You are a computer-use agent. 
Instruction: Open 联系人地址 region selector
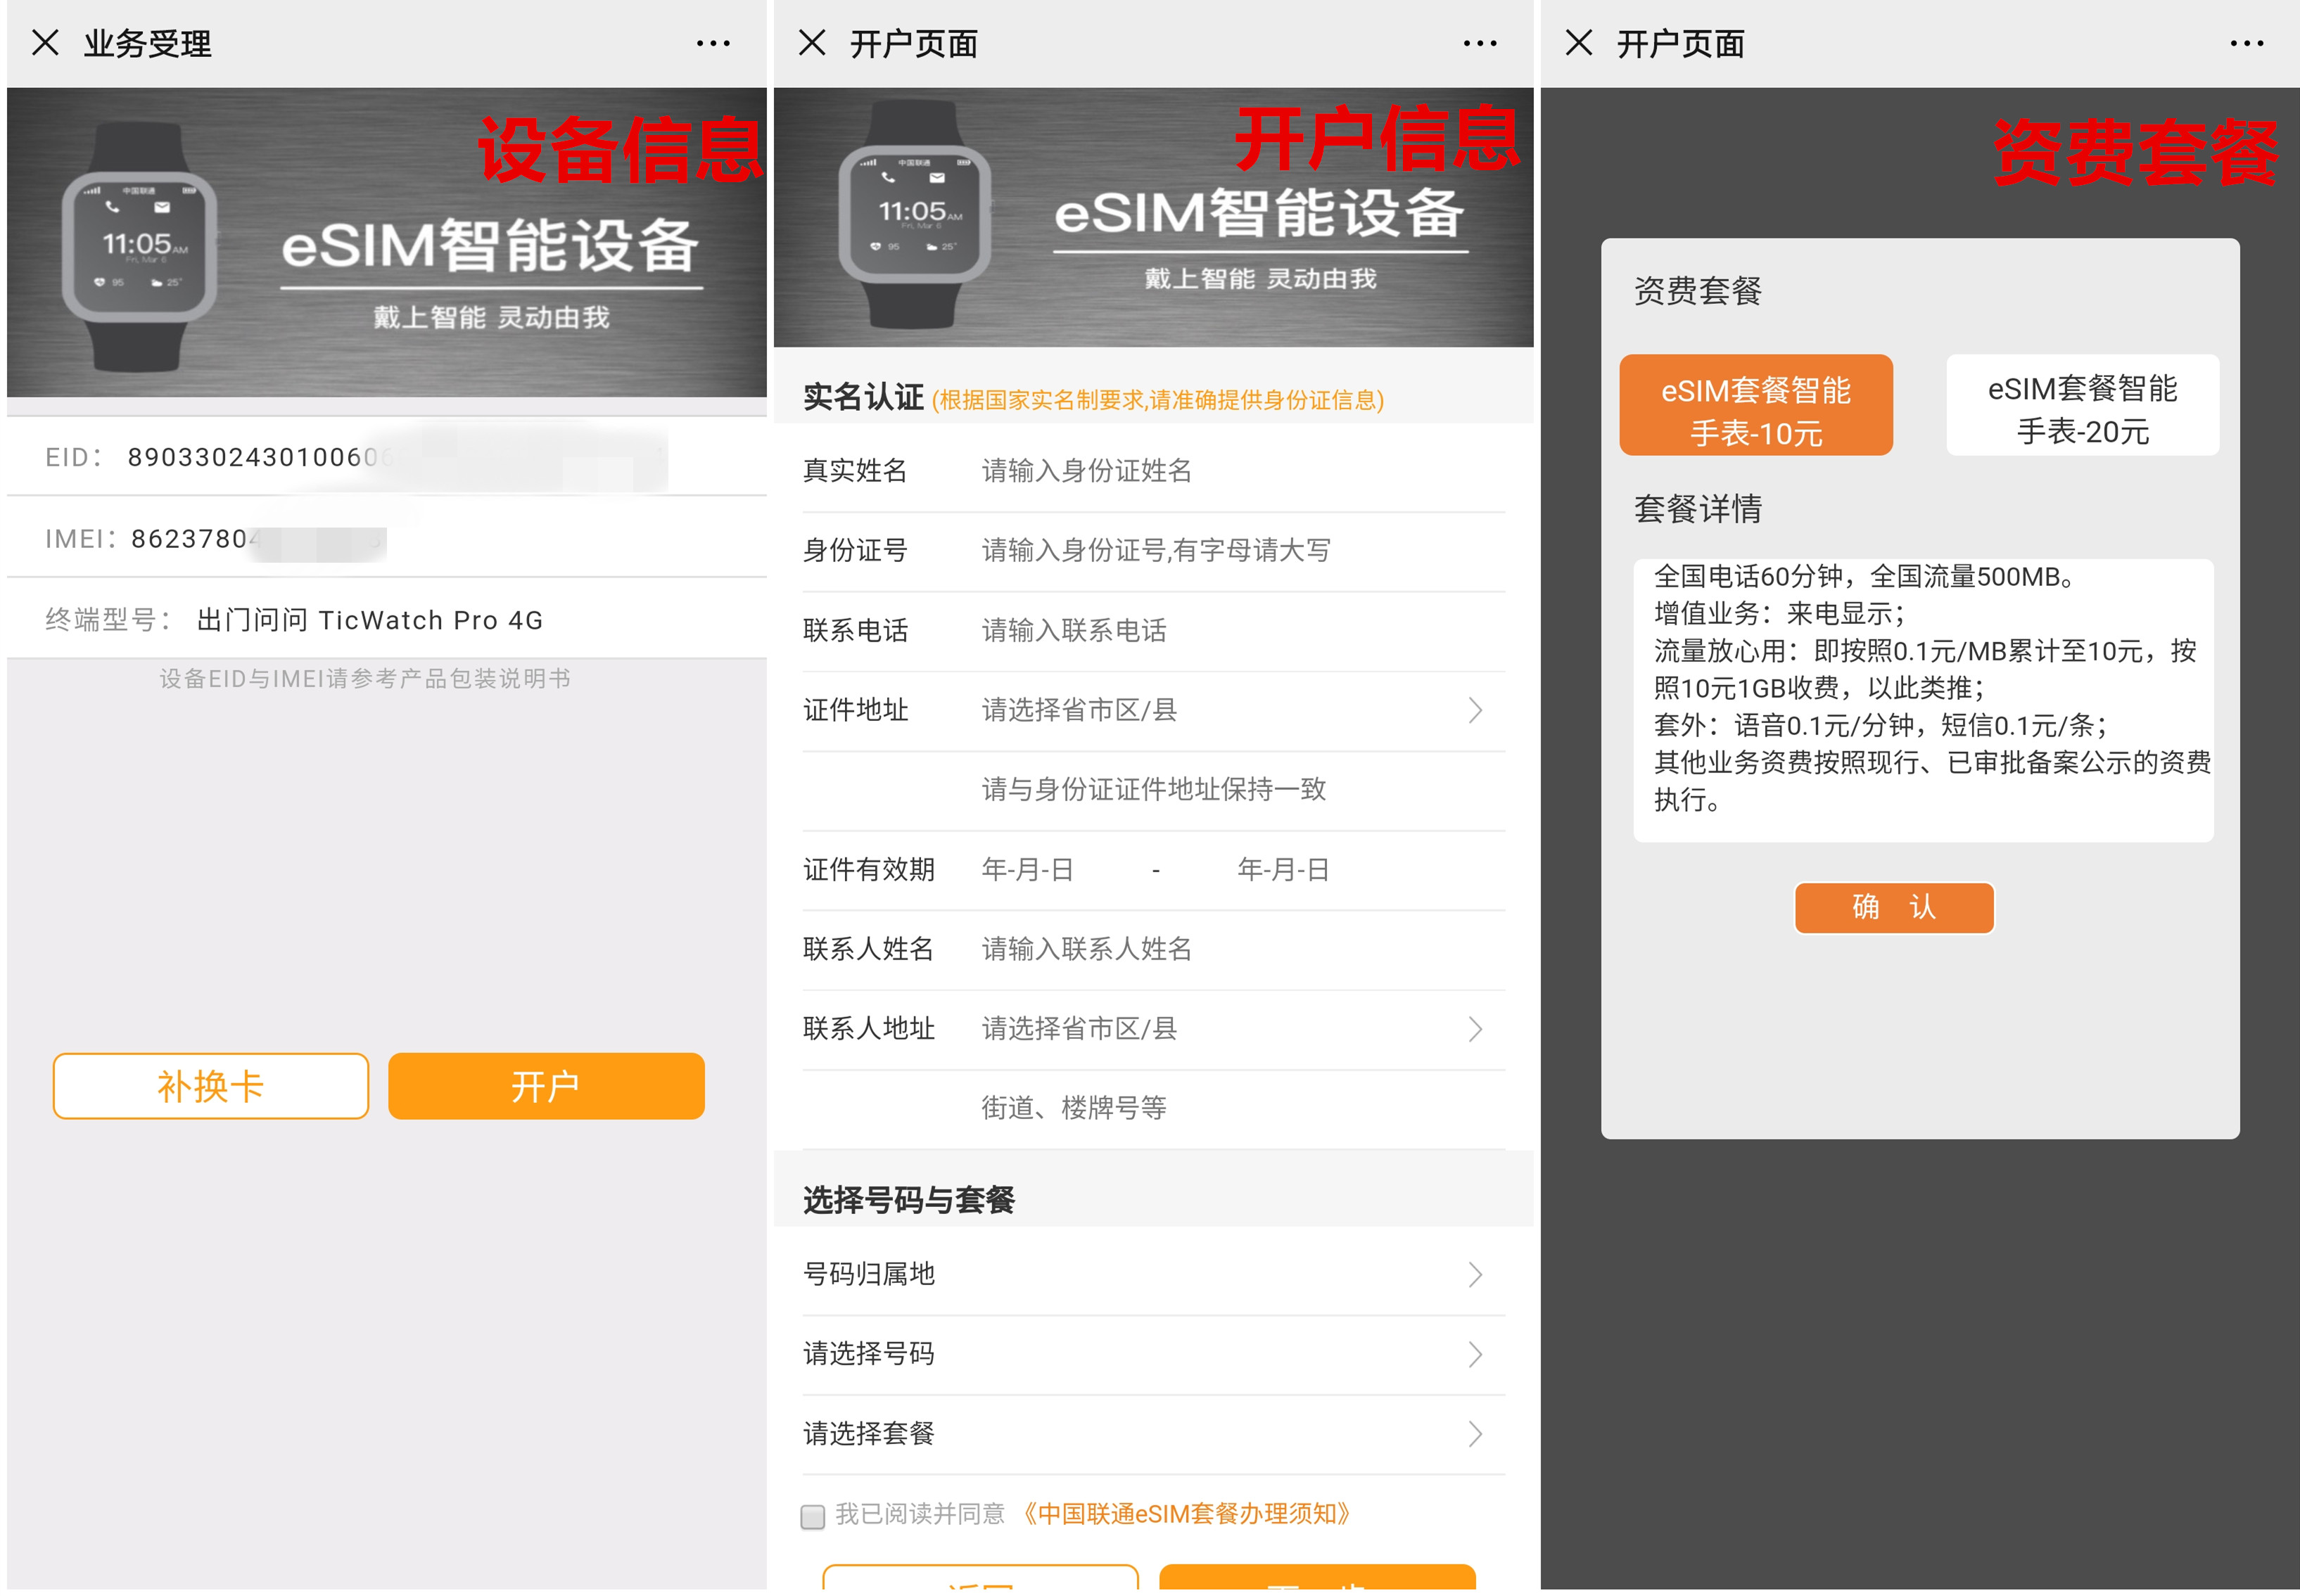tap(1150, 1029)
